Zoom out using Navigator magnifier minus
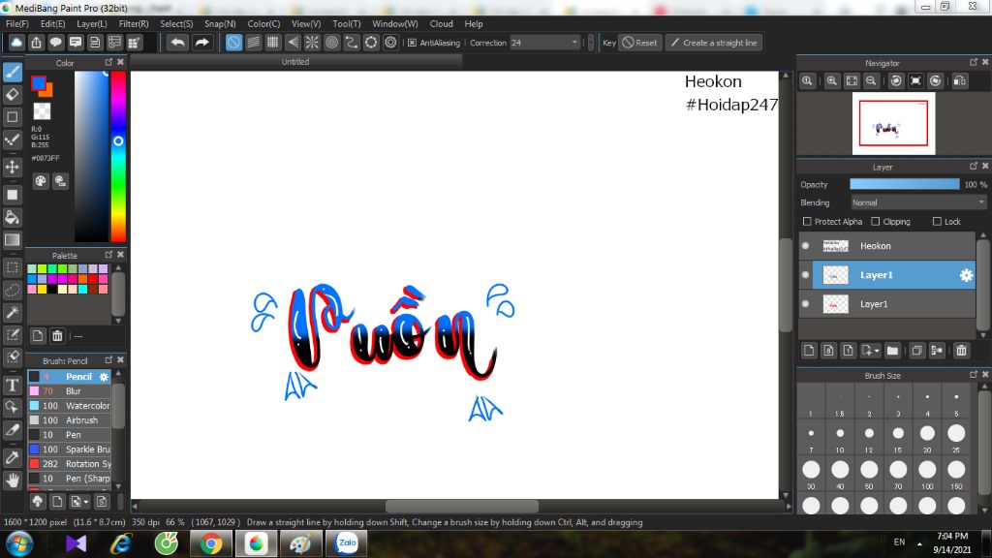992x558 pixels. (871, 81)
